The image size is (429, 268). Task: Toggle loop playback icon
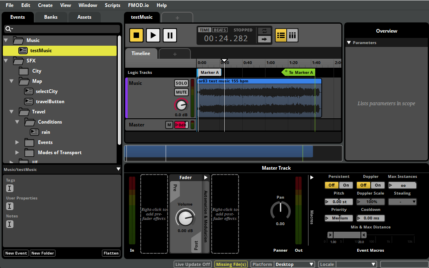pos(264,31)
